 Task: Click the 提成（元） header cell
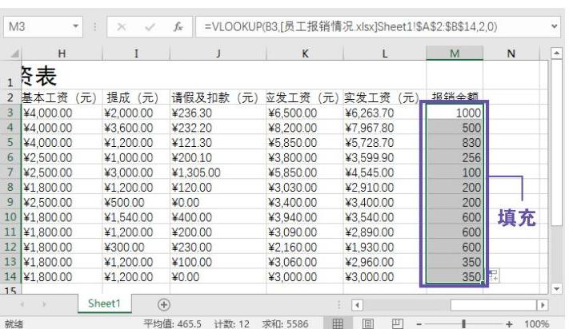(136, 97)
